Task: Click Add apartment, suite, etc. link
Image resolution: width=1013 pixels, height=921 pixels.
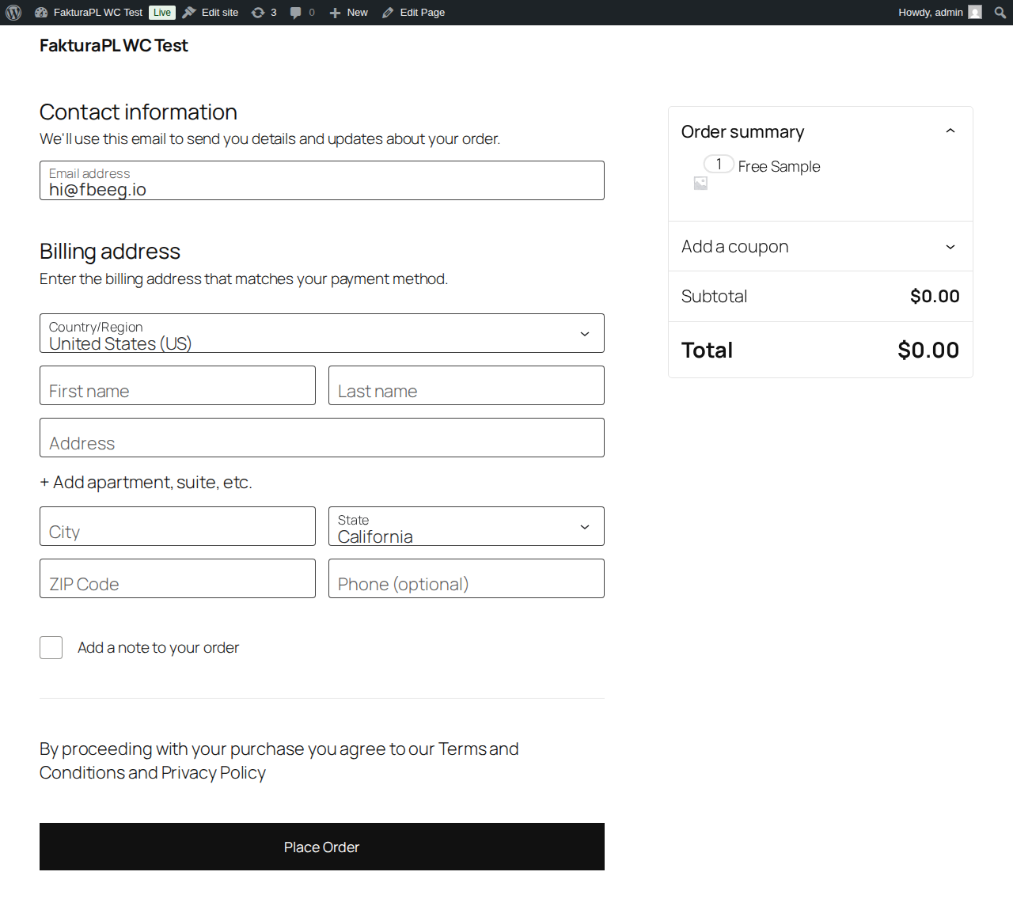Action: point(146,483)
